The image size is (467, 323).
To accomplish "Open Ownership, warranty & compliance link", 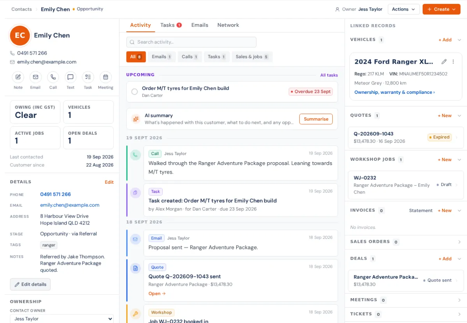I will [x=395, y=92].
